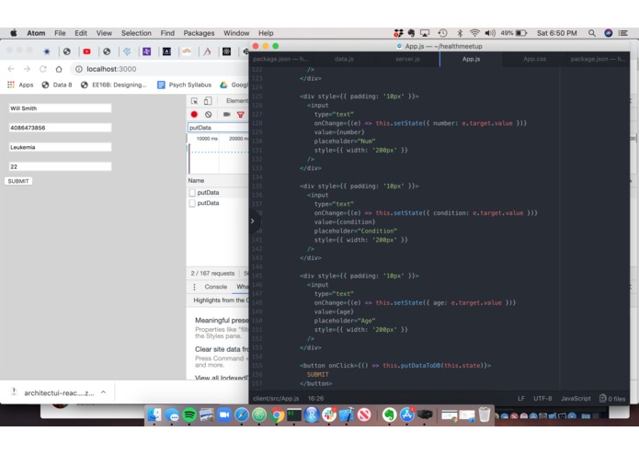Click the 16:26 cursor position in Atom status bar
Screen dimensions: 639x454
[x=316, y=399]
